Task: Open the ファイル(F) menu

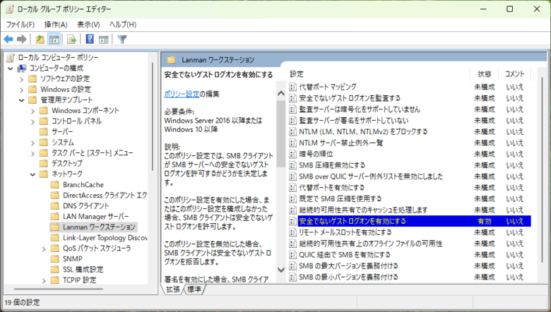Action: click(20, 25)
